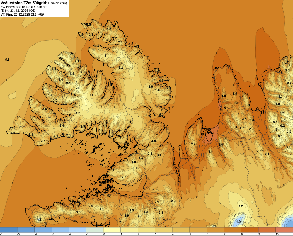Screen dimensions: 293x236
Task: Click the map temperature value "7.4"
Action: (259, 85)
